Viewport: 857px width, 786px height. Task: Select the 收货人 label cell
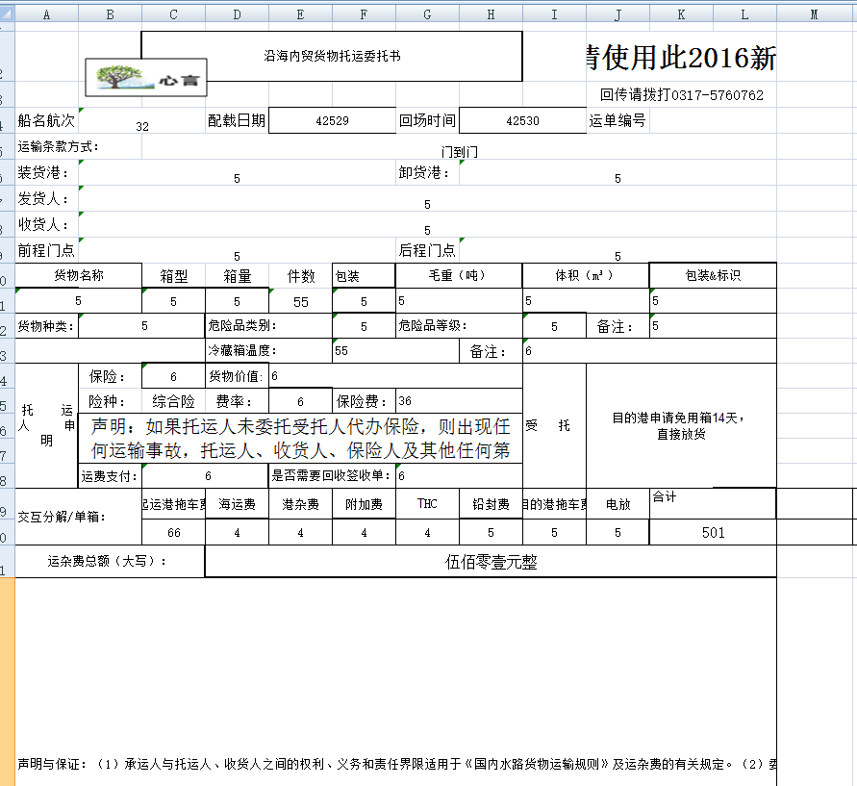click(x=46, y=224)
